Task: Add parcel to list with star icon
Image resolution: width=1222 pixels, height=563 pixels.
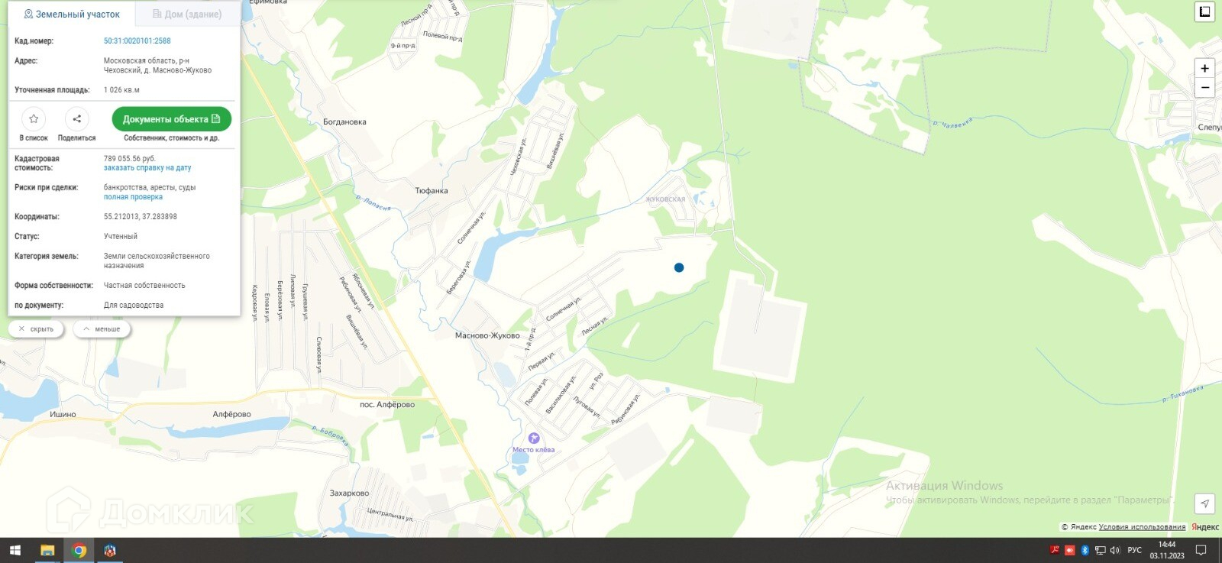Action: (x=34, y=118)
